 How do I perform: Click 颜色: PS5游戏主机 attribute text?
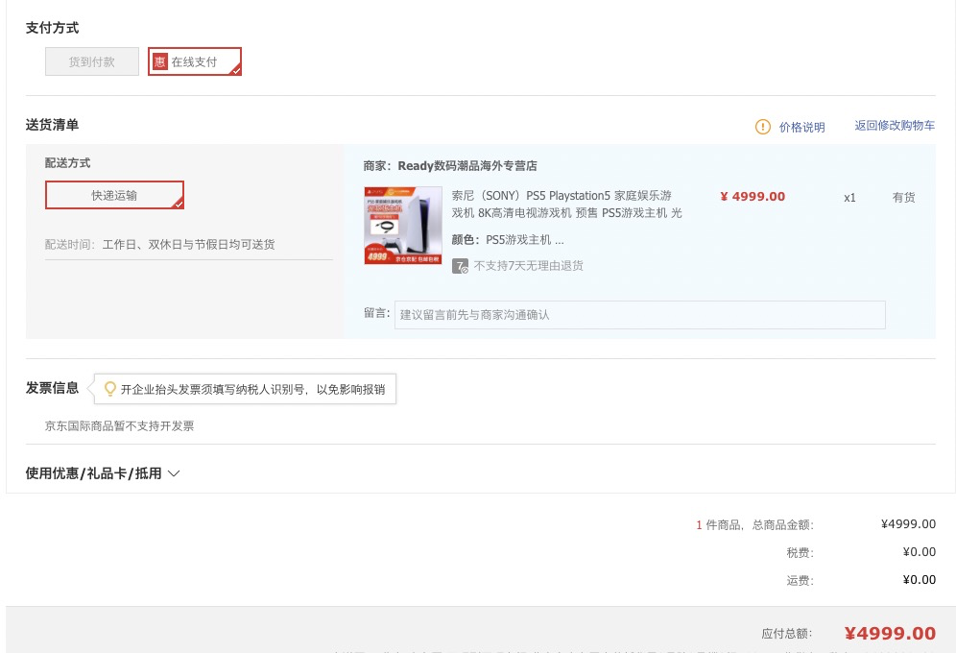tap(507, 240)
